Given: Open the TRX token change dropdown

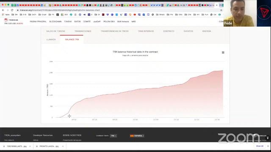Looking at the screenshot, I should [113, 136].
